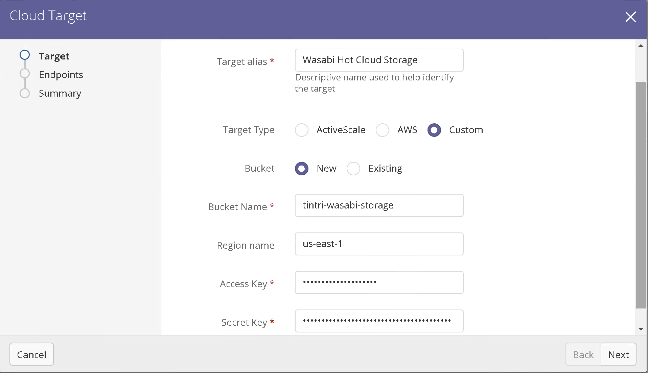Click the 'ActiveScale' option label

tap(341, 130)
